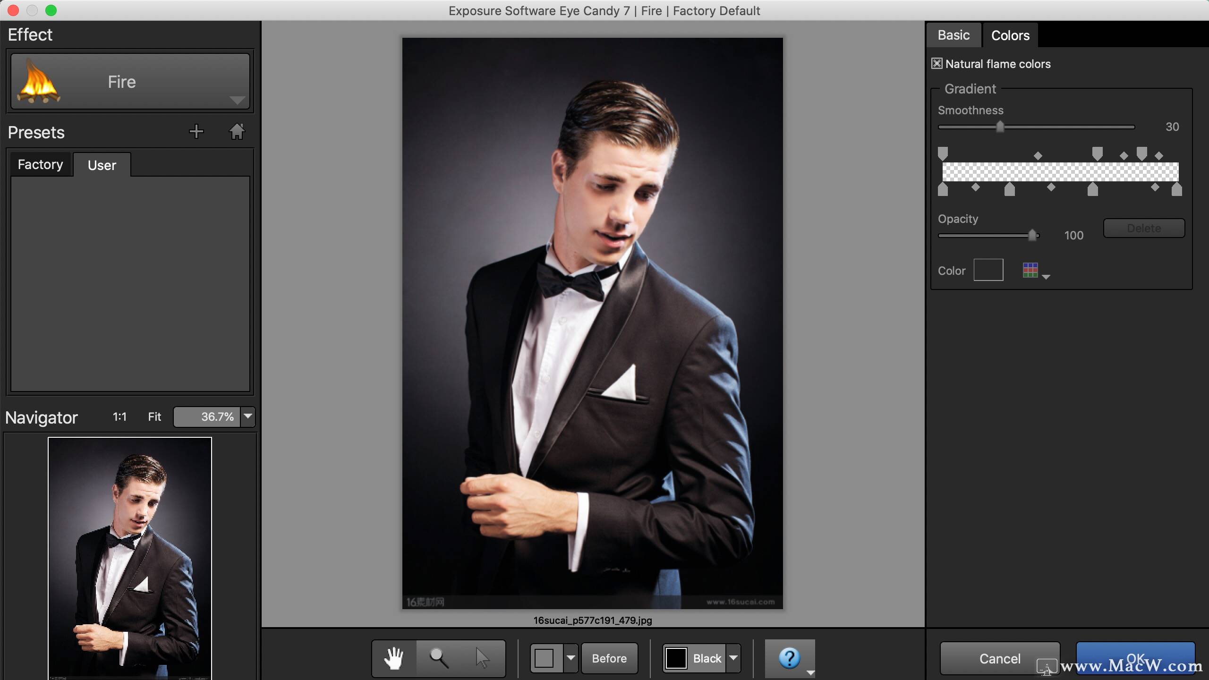Select the Zoom magnifier tool
1209x680 pixels.
click(x=439, y=658)
